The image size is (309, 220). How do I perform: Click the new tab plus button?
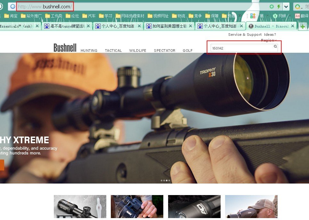[x=303, y=27]
